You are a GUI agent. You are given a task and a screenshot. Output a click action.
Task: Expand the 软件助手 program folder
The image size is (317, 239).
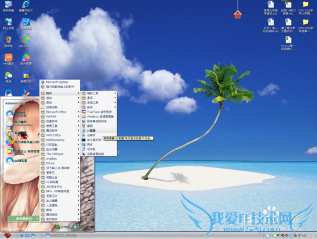[60, 219]
